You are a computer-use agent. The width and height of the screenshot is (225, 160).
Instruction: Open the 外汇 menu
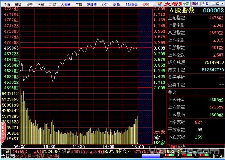pos(105,4)
